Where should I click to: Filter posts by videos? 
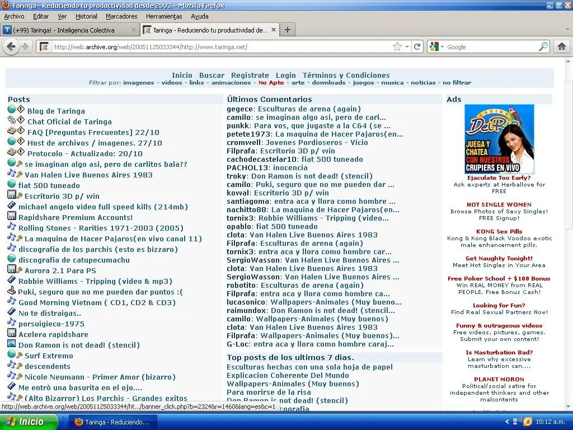(x=172, y=83)
